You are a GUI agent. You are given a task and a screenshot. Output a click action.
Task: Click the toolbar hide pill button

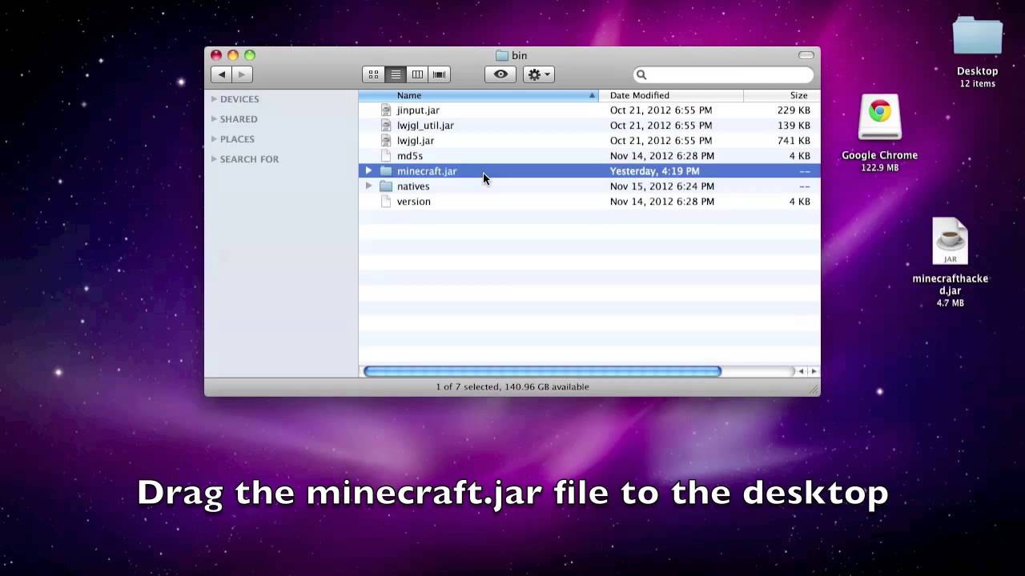point(806,55)
